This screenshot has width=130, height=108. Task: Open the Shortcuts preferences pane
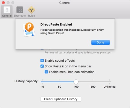pyautogui.click(x=19, y=12)
